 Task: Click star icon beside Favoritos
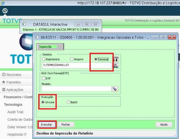4,82
